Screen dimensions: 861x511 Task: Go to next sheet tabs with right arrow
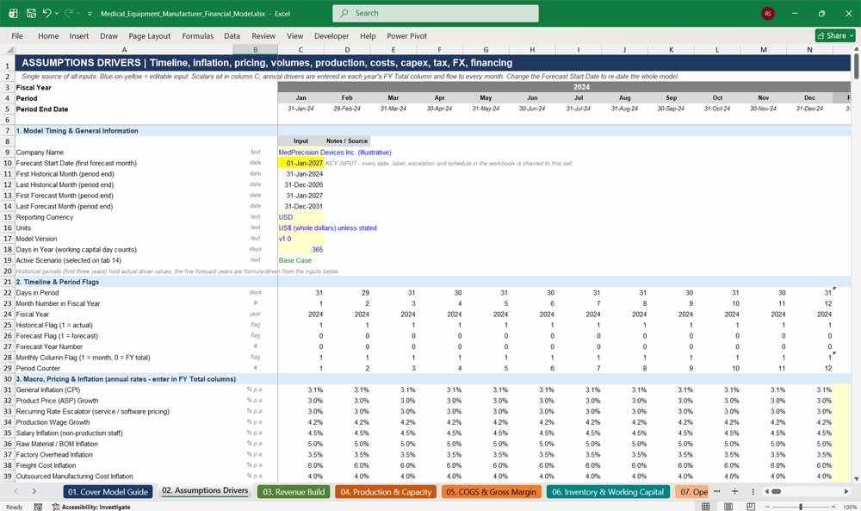(34, 491)
